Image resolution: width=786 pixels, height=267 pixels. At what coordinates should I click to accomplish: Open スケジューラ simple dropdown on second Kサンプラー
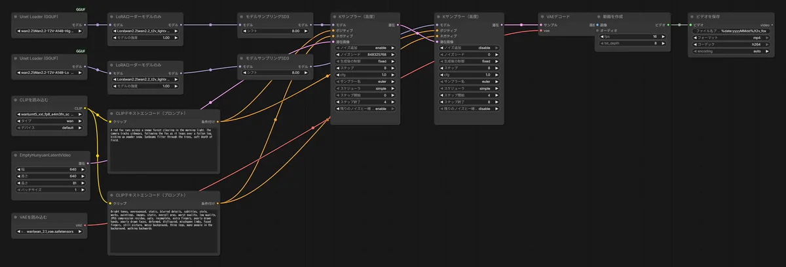coord(468,88)
